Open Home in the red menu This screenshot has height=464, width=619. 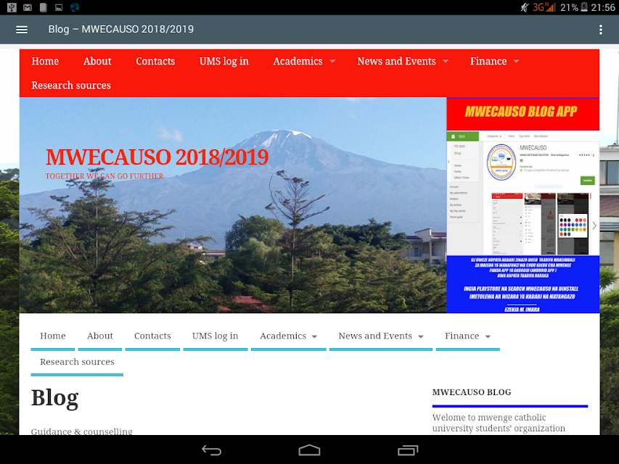click(45, 61)
